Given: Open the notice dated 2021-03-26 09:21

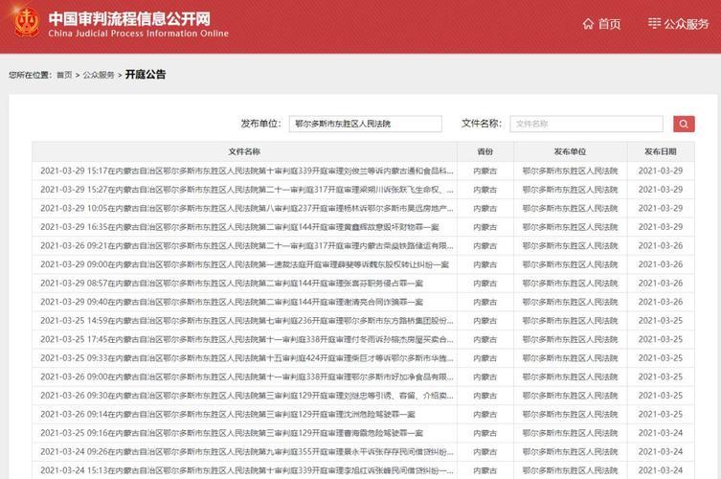Looking at the screenshot, I should (x=247, y=245).
